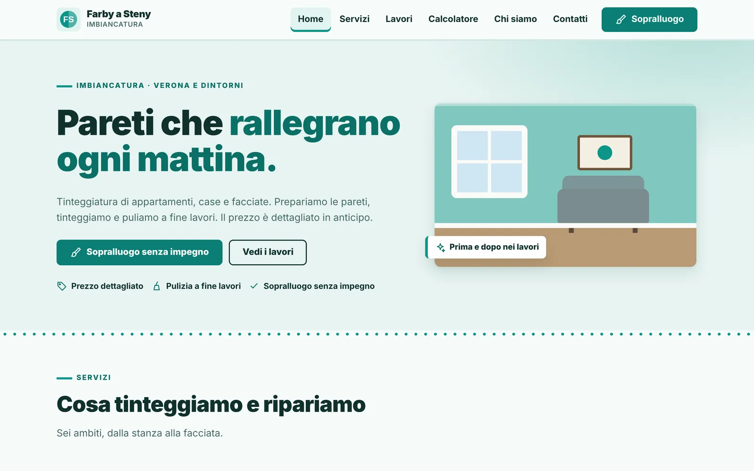Click the cleaning icon beside Pulizia a fine lavori

(x=157, y=286)
